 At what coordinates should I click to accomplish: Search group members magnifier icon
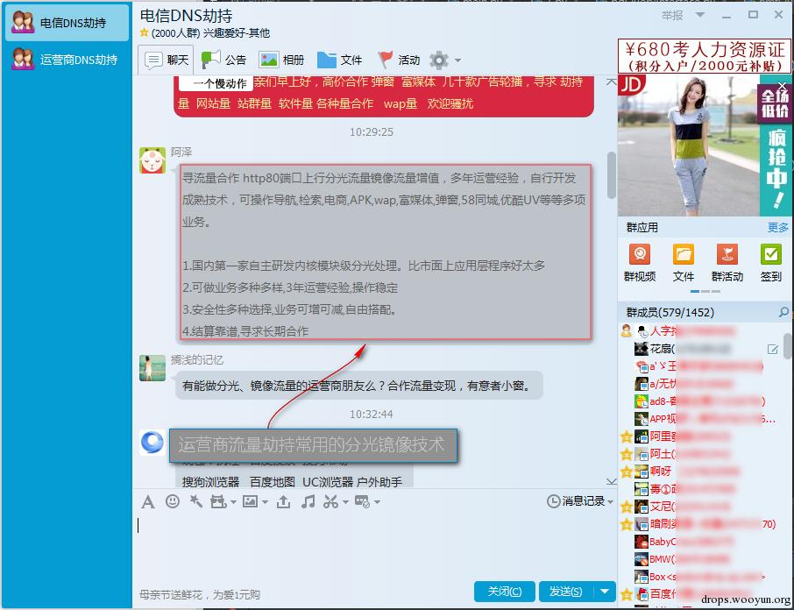783,312
